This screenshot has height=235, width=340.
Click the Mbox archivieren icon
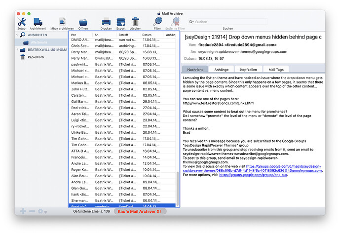click(x=62, y=22)
